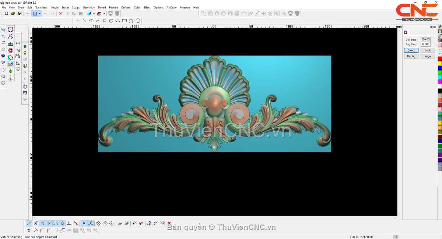
Task: Open the ArtDraw menu
Action: 172,7
